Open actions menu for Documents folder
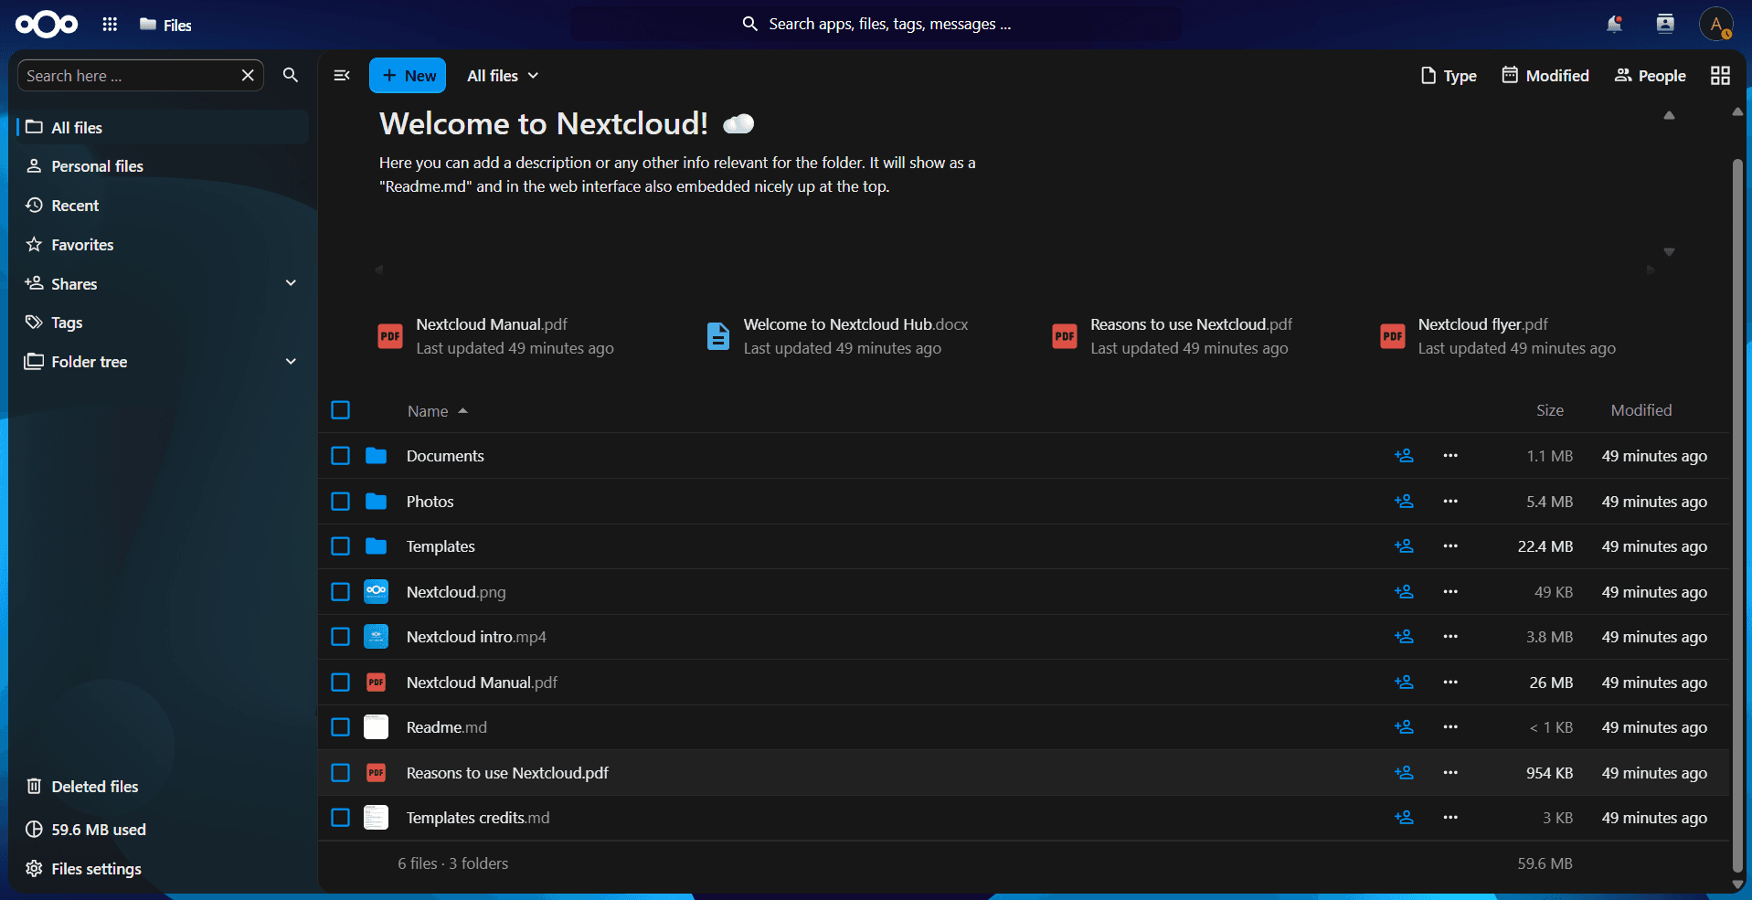This screenshot has width=1752, height=900. (x=1450, y=456)
